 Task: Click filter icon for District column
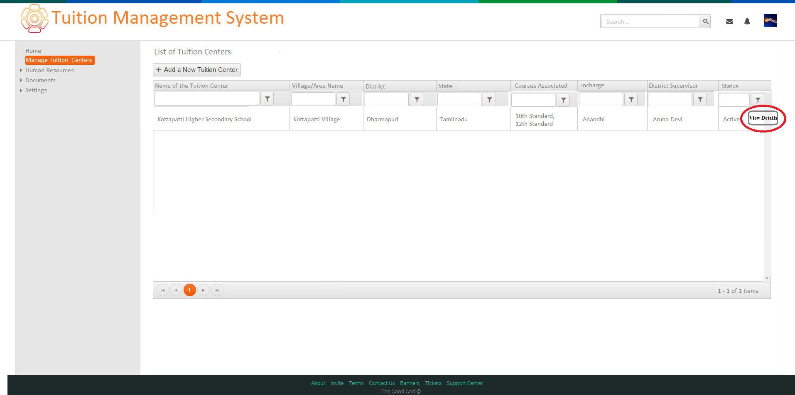click(417, 100)
